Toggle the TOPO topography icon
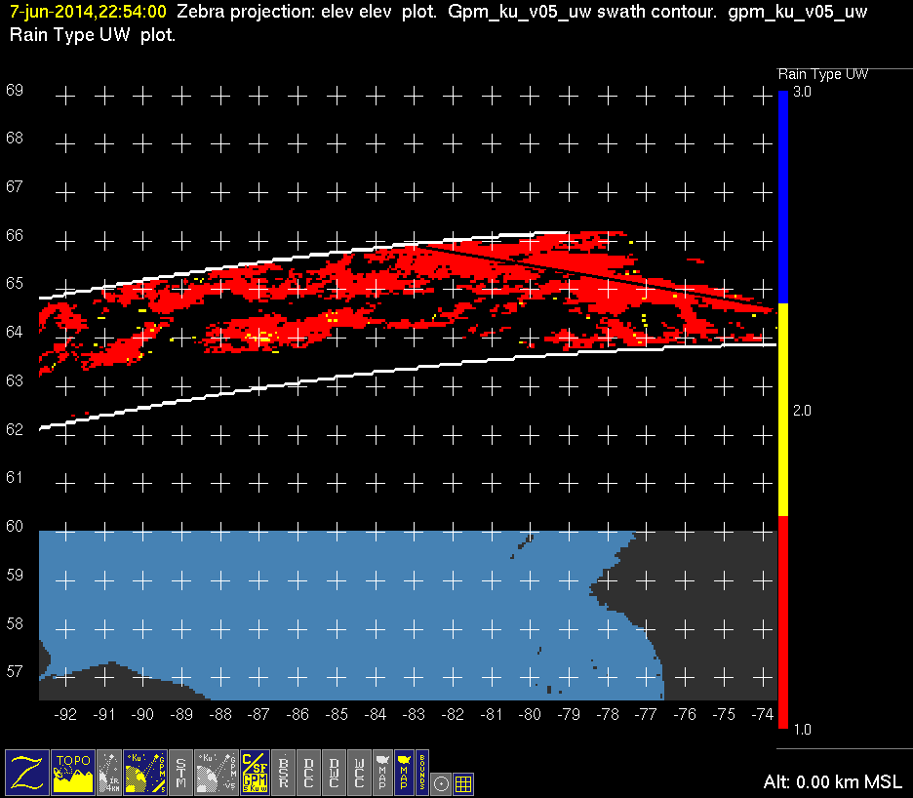The width and height of the screenshot is (913, 798). [x=73, y=773]
